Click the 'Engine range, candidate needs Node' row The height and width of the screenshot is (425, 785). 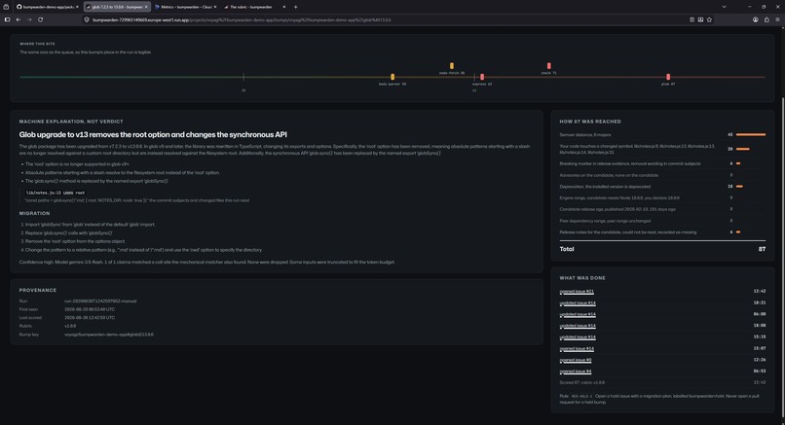click(662, 198)
